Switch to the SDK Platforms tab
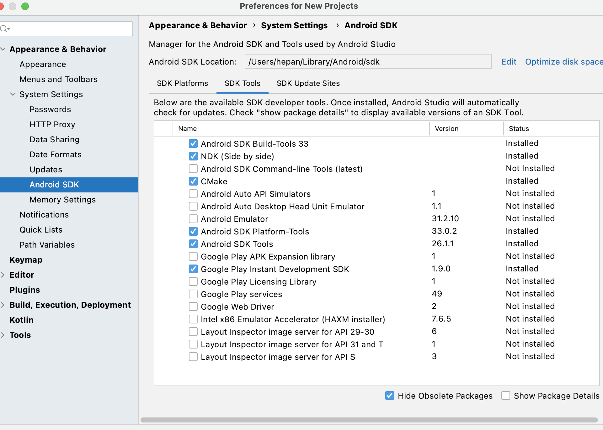The width and height of the screenshot is (603, 430). pos(182,83)
